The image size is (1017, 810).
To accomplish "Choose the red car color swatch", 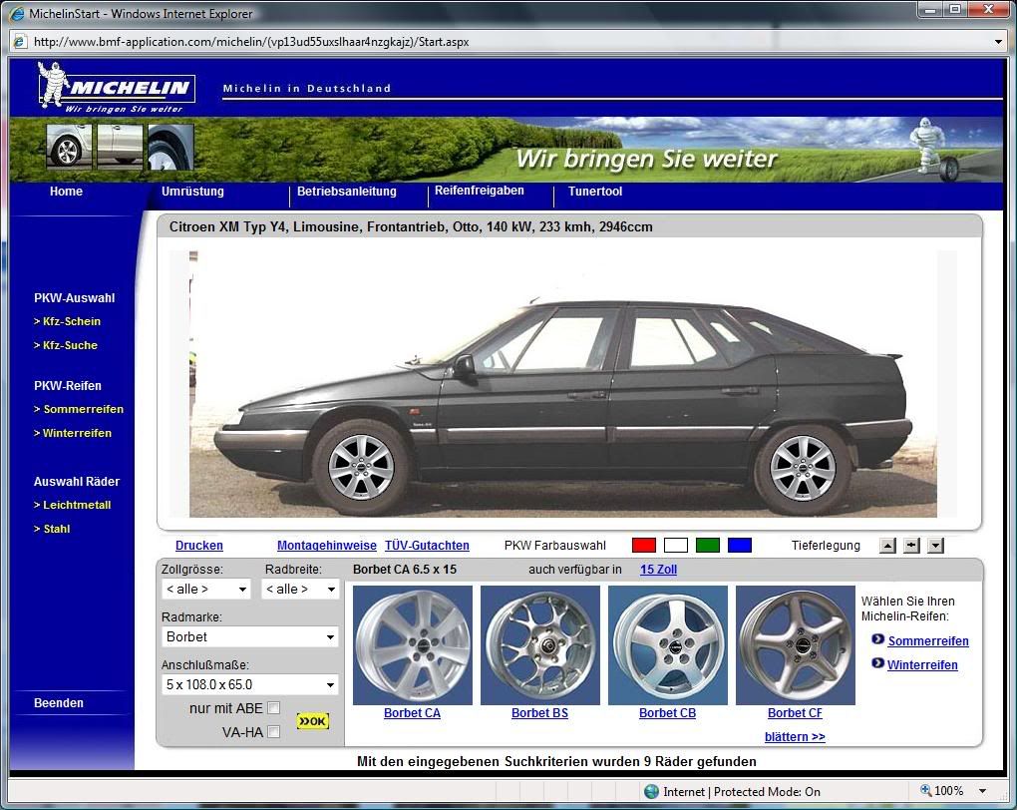I will pyautogui.click(x=644, y=546).
